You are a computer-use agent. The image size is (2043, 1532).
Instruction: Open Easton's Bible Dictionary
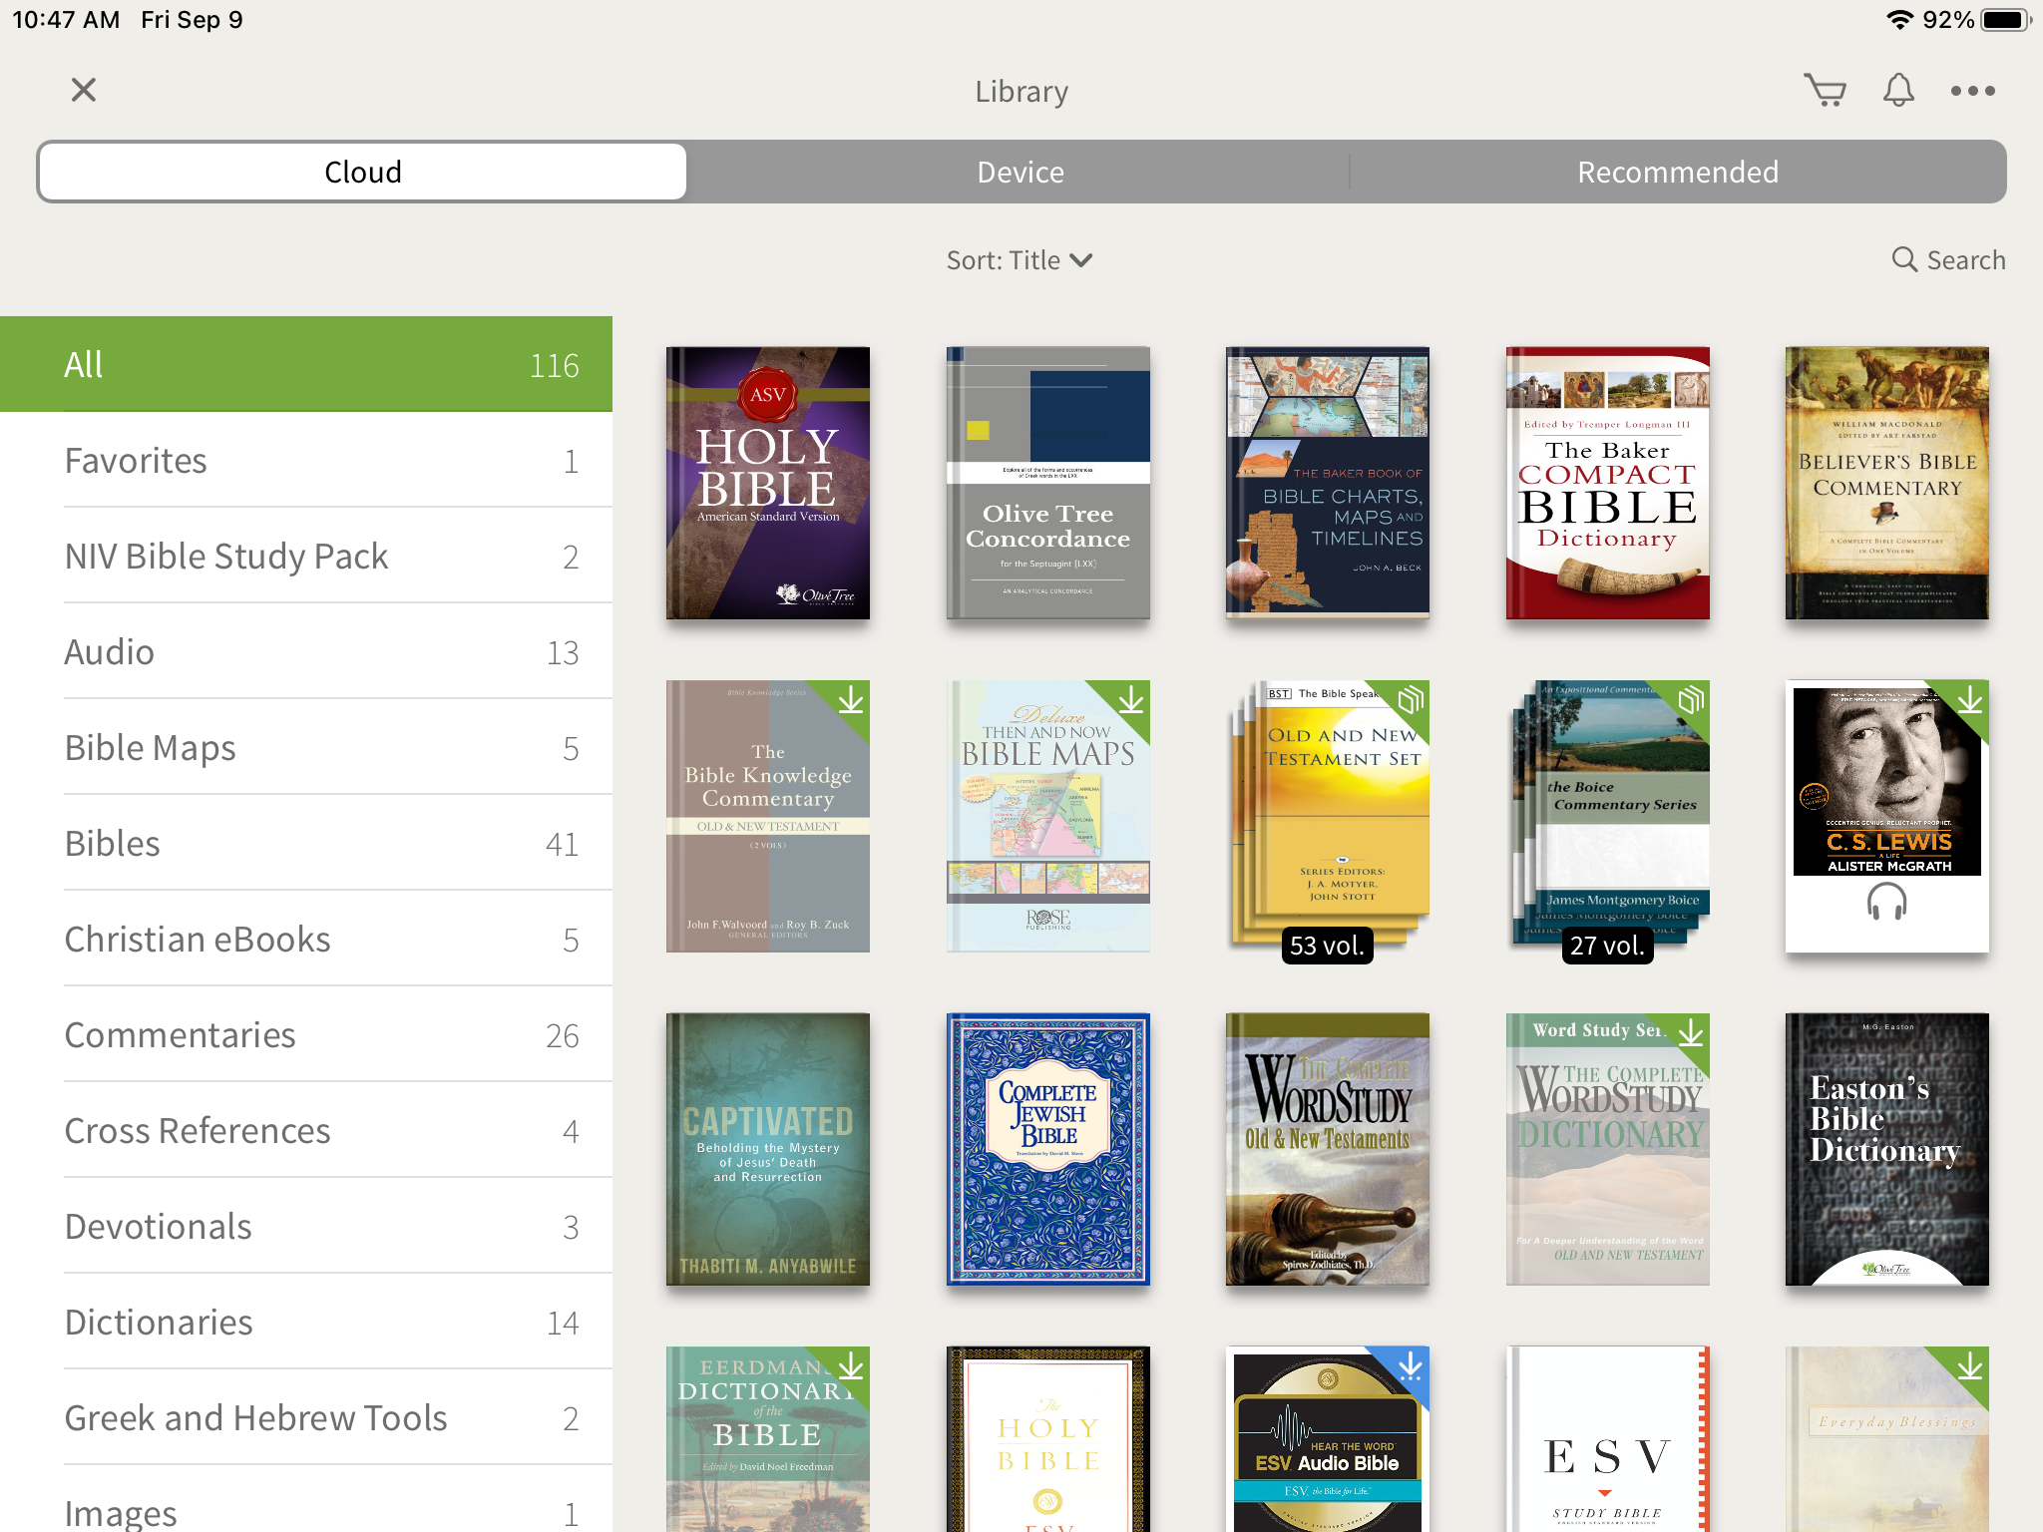click(x=1887, y=1149)
